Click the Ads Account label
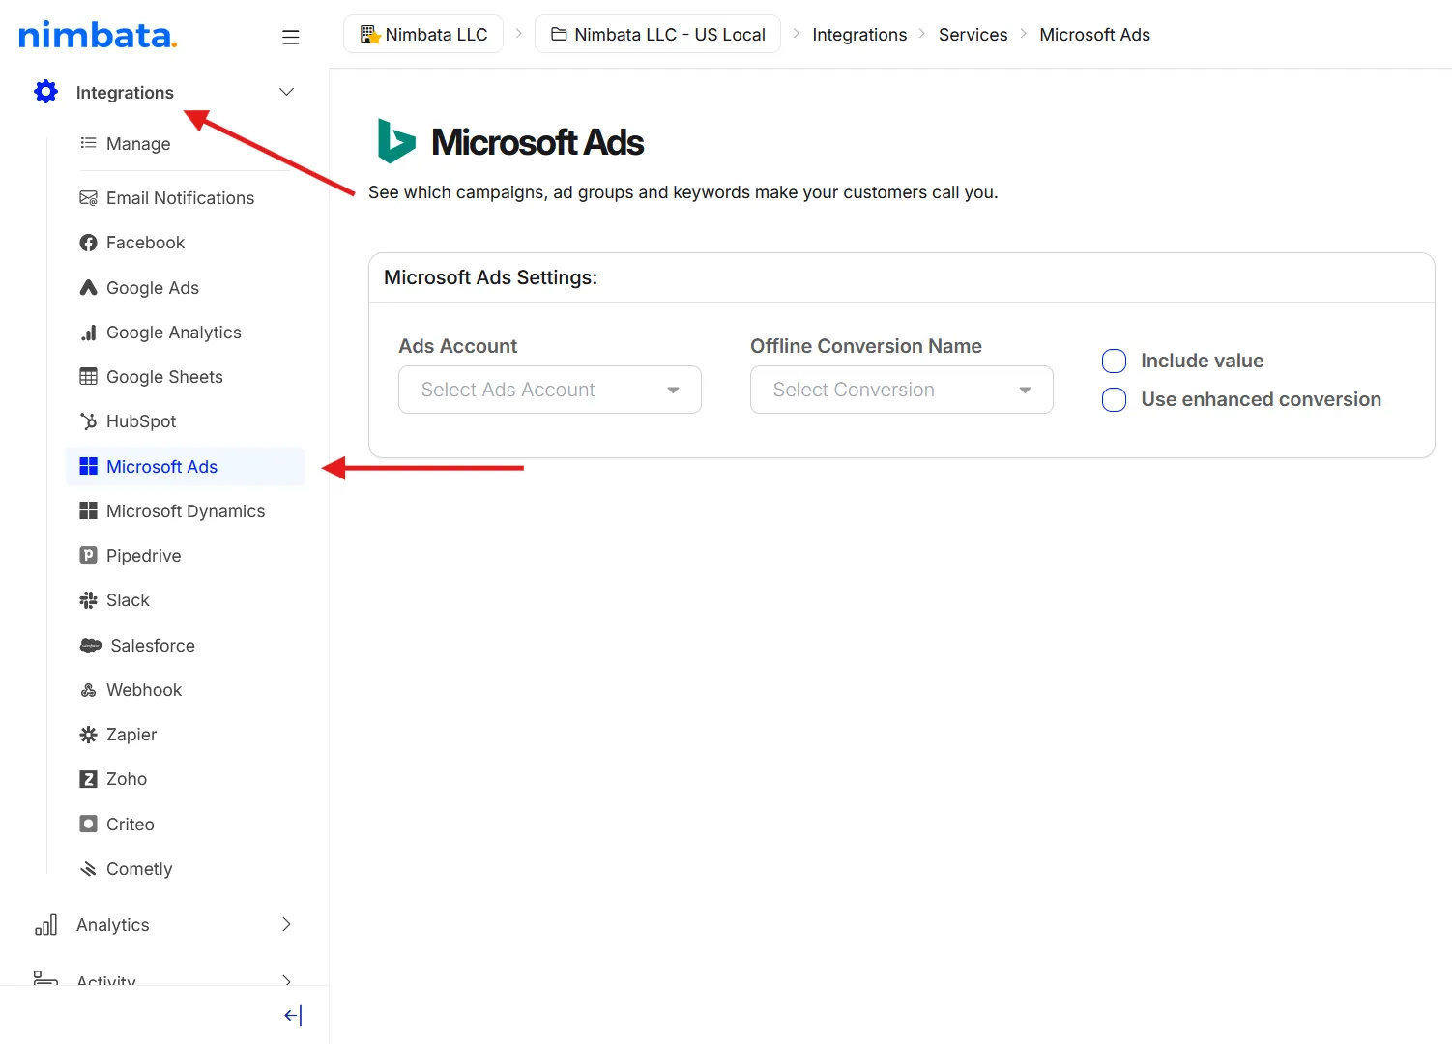This screenshot has height=1044, width=1452. point(458,346)
